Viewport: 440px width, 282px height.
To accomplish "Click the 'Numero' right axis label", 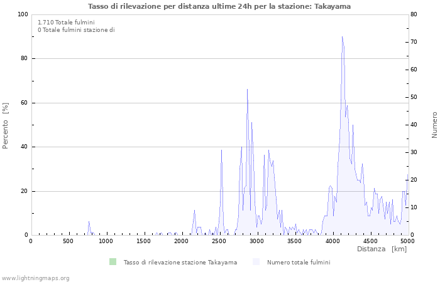I will (434, 125).
